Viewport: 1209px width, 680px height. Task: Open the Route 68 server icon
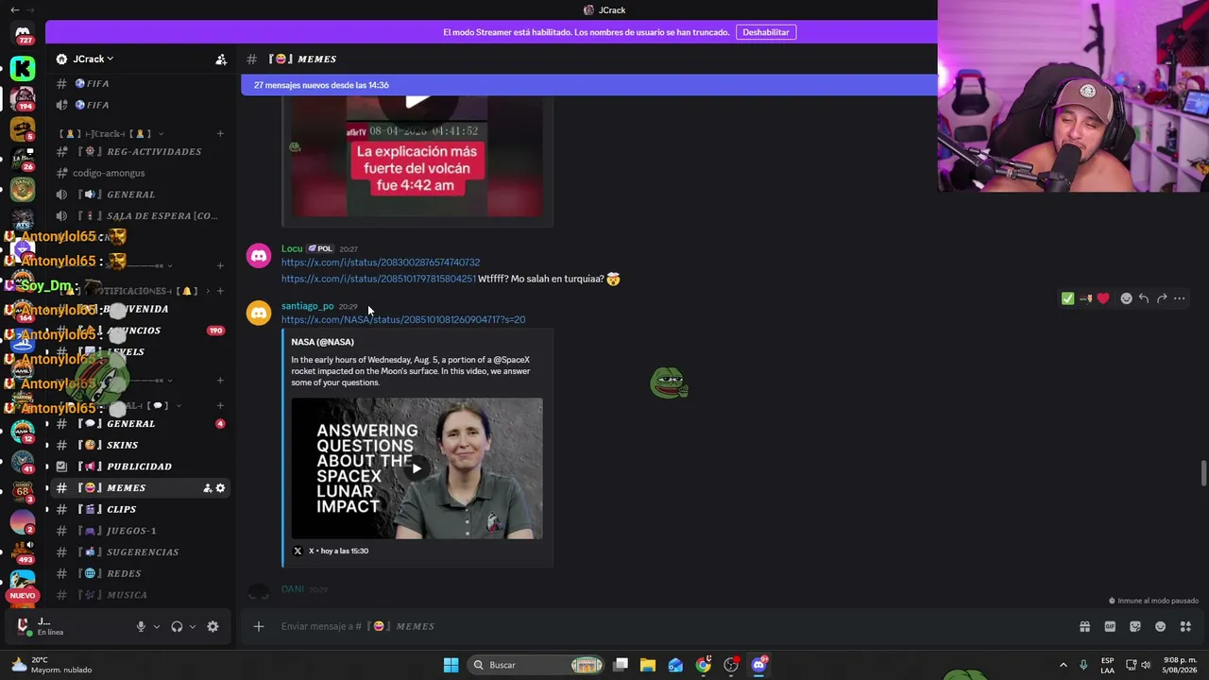click(23, 491)
